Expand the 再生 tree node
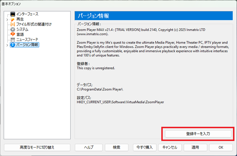 click(x=7, y=20)
